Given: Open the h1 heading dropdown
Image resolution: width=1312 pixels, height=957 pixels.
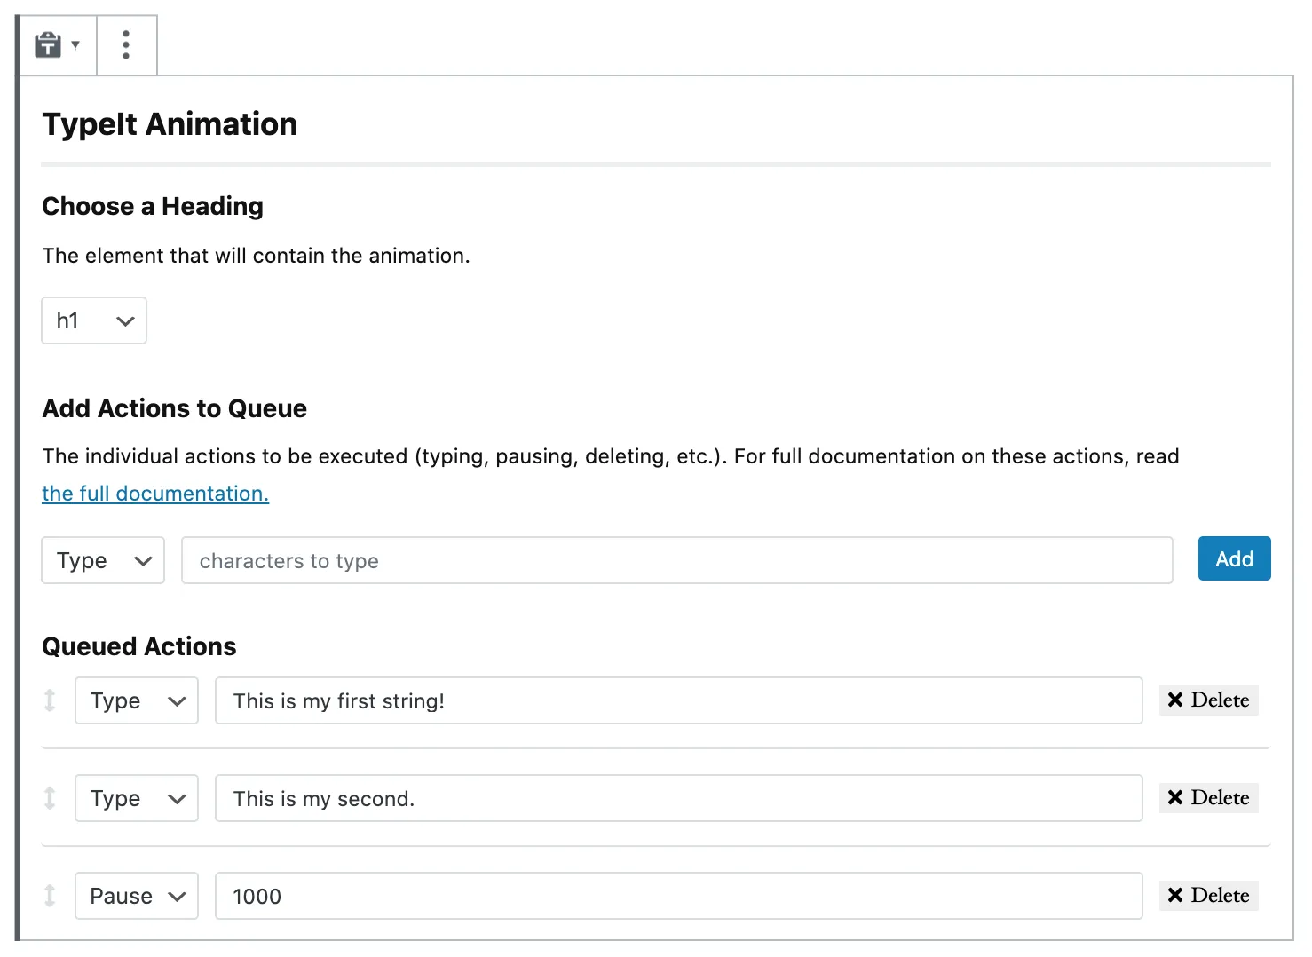Looking at the screenshot, I should pos(94,320).
